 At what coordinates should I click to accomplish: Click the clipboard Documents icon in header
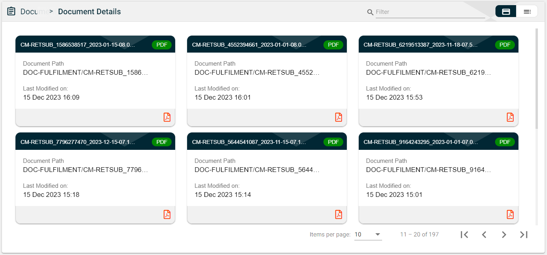click(11, 11)
